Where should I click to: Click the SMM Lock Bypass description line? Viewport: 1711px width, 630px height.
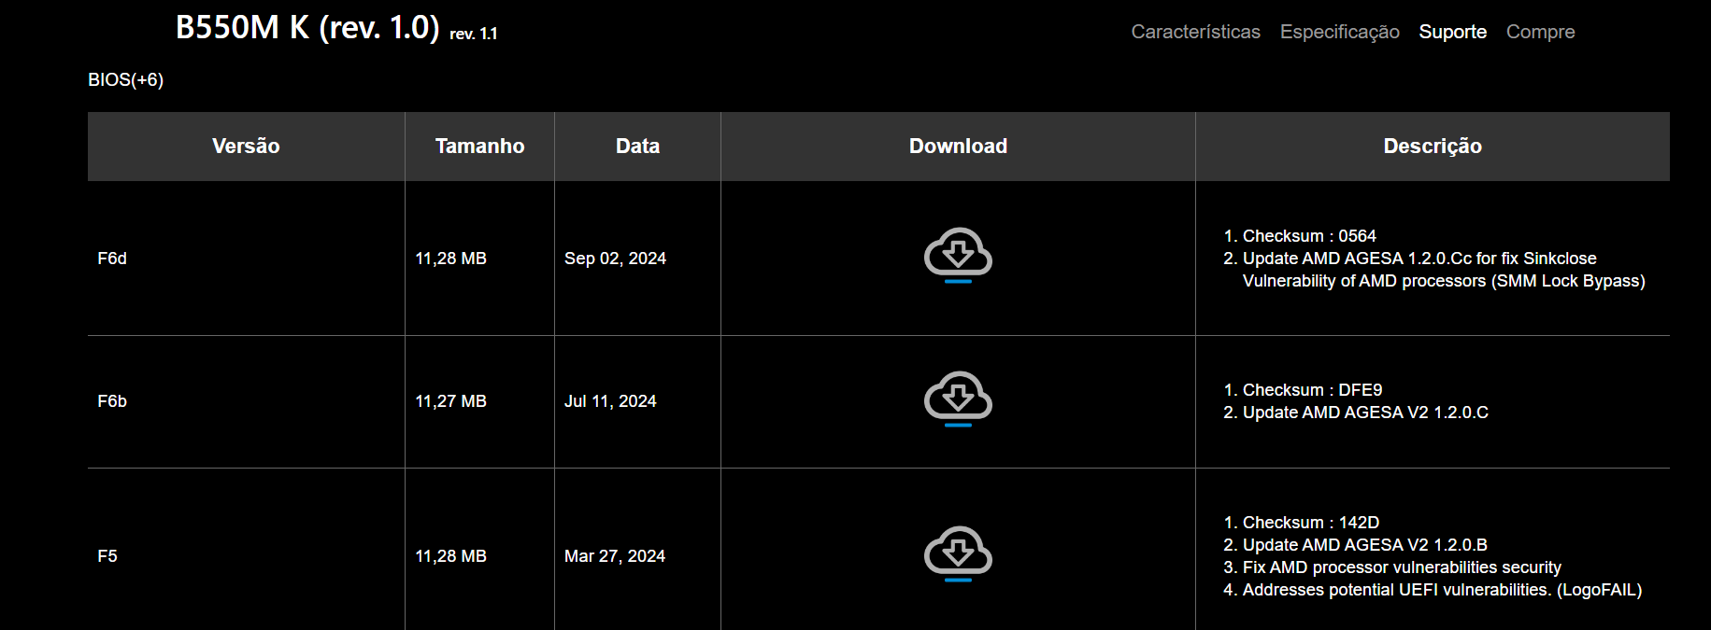(1444, 281)
